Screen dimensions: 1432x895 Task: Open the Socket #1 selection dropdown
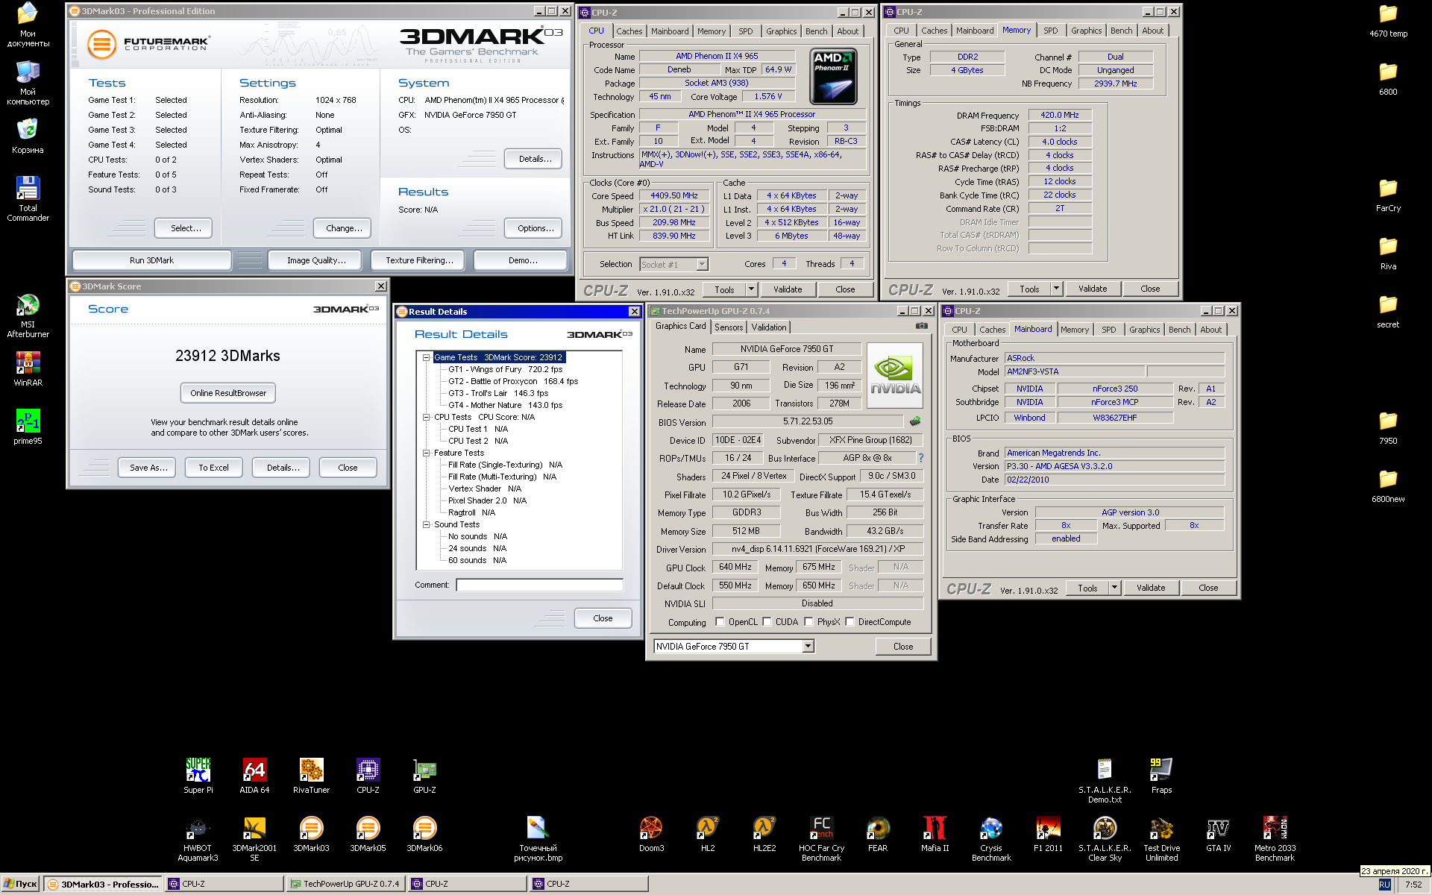tap(702, 264)
